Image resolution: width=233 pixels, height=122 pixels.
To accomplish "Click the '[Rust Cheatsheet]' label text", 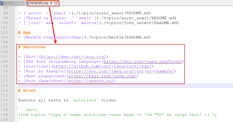I will pos(45,81).
